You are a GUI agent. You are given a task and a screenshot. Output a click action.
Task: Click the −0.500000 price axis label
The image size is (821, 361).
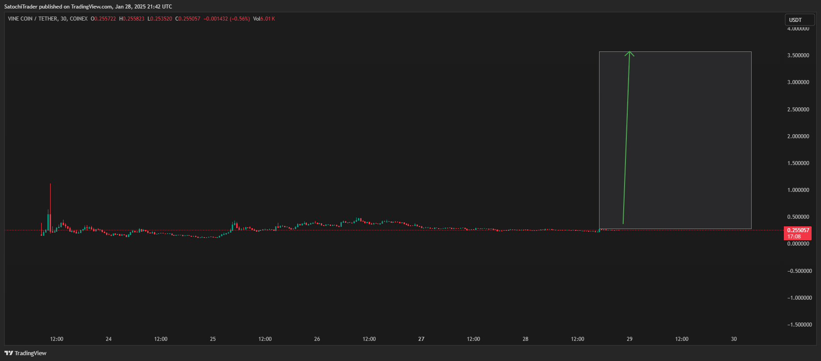click(x=800, y=271)
